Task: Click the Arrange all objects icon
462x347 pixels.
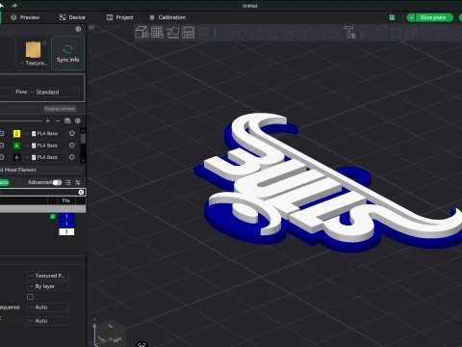Action: click(x=189, y=33)
